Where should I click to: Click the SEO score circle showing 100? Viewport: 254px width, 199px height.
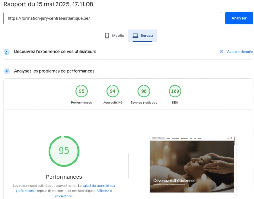174,91
